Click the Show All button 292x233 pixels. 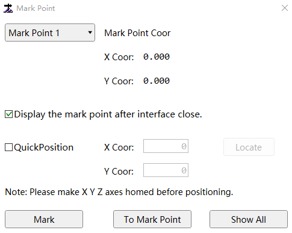click(249, 219)
